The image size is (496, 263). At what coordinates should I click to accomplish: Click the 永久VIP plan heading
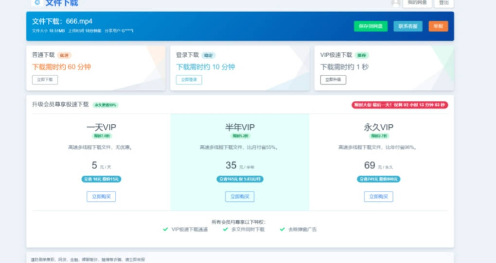pyautogui.click(x=378, y=127)
